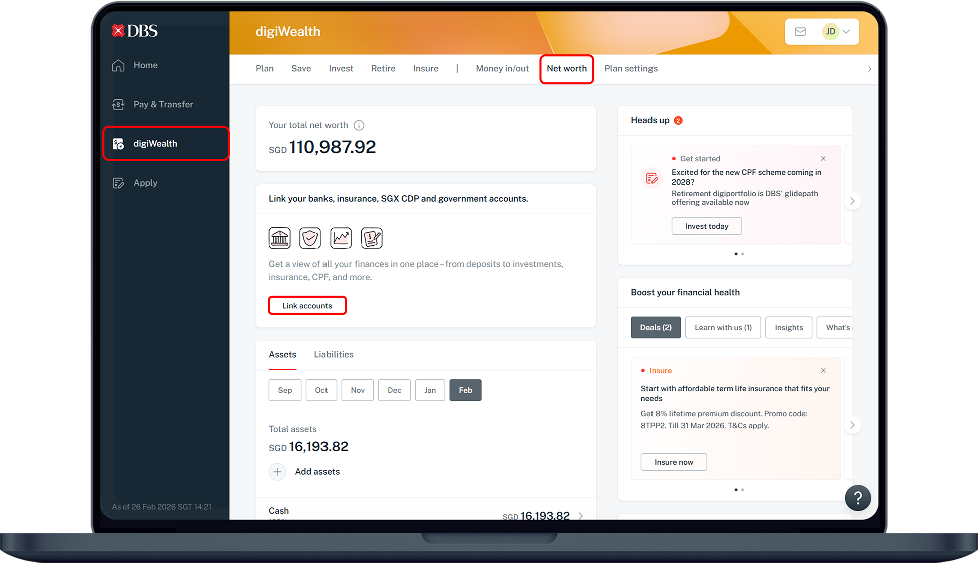Select the Learn with us (1) filter

(x=723, y=328)
